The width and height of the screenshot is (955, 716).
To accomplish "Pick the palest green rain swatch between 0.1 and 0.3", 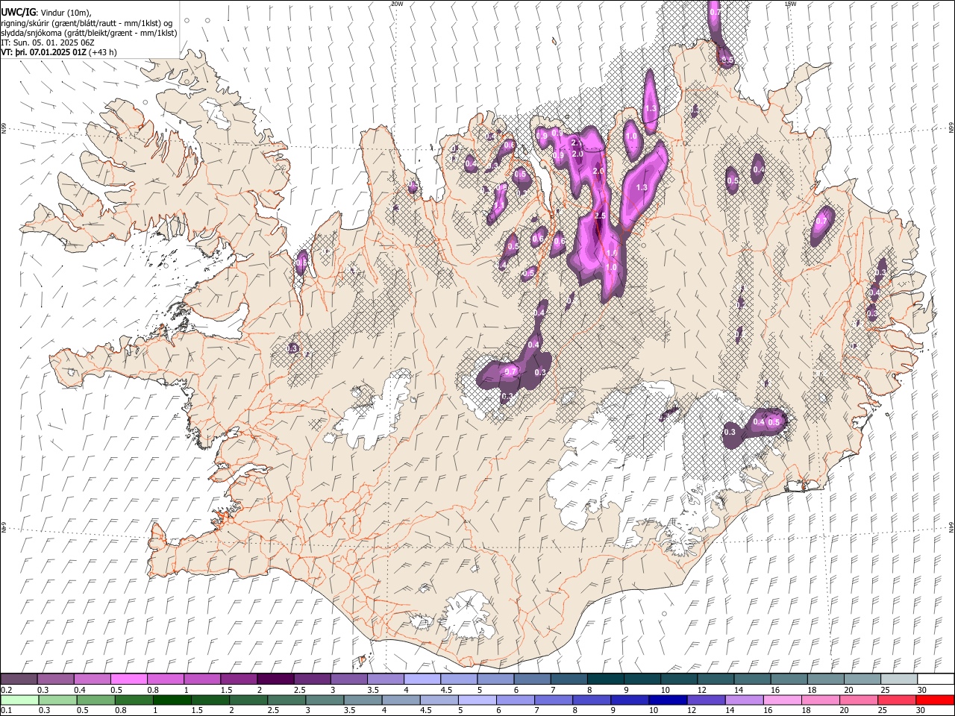I will pos(19,700).
